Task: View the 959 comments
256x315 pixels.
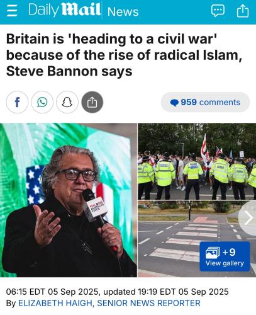Action: (x=205, y=102)
